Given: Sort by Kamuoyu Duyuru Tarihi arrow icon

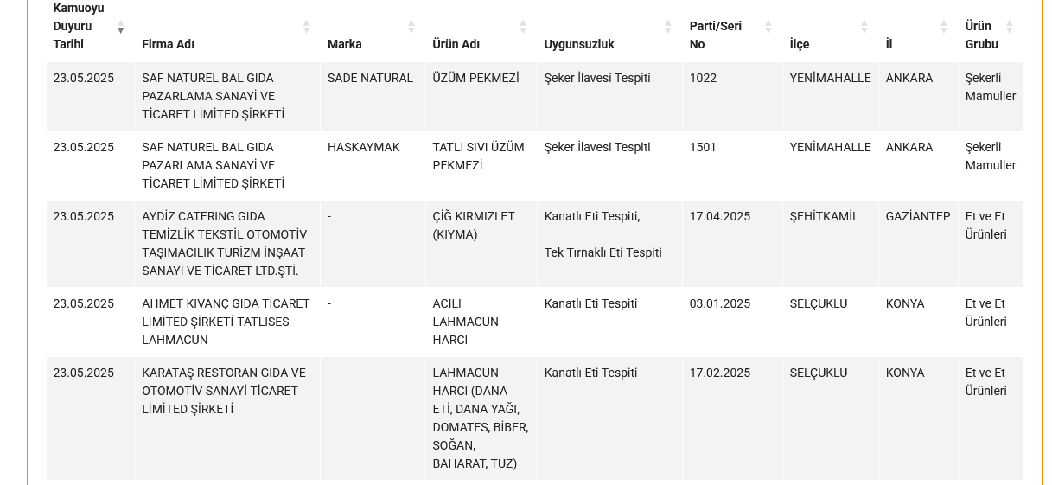Looking at the screenshot, I should click(121, 27).
